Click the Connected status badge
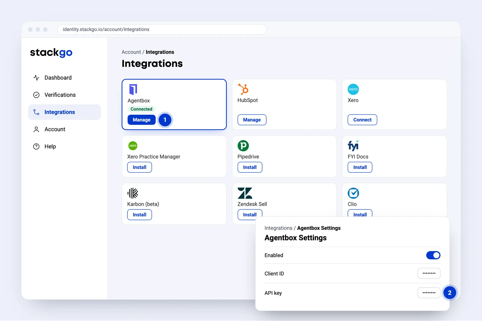The width and height of the screenshot is (482, 321). [x=141, y=109]
